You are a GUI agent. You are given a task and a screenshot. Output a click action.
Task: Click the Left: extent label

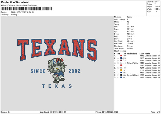pyautogui.click(x=116, y=27)
